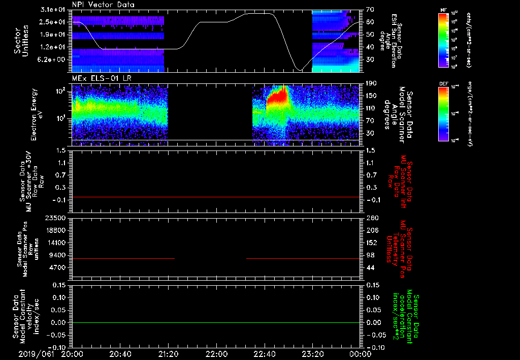The width and height of the screenshot is (520, 360).
Task: Click the '22:40' time axis label
Action: (264, 354)
